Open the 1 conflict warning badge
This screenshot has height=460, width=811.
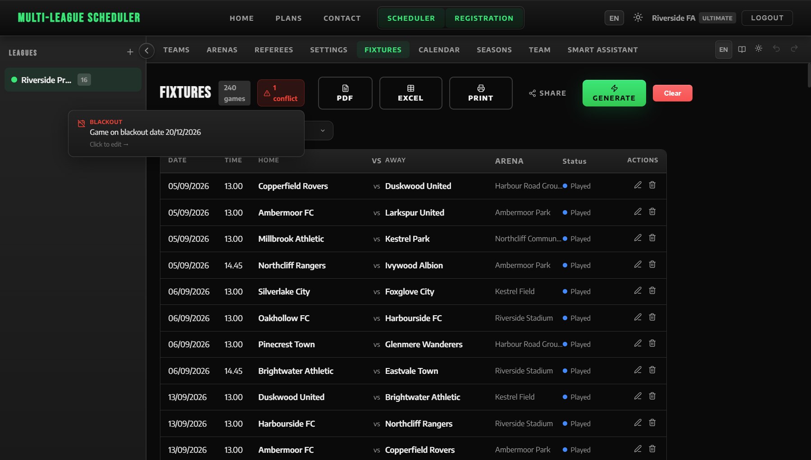tap(281, 93)
